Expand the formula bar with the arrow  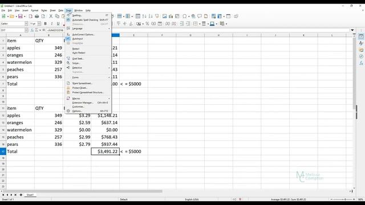352,30
